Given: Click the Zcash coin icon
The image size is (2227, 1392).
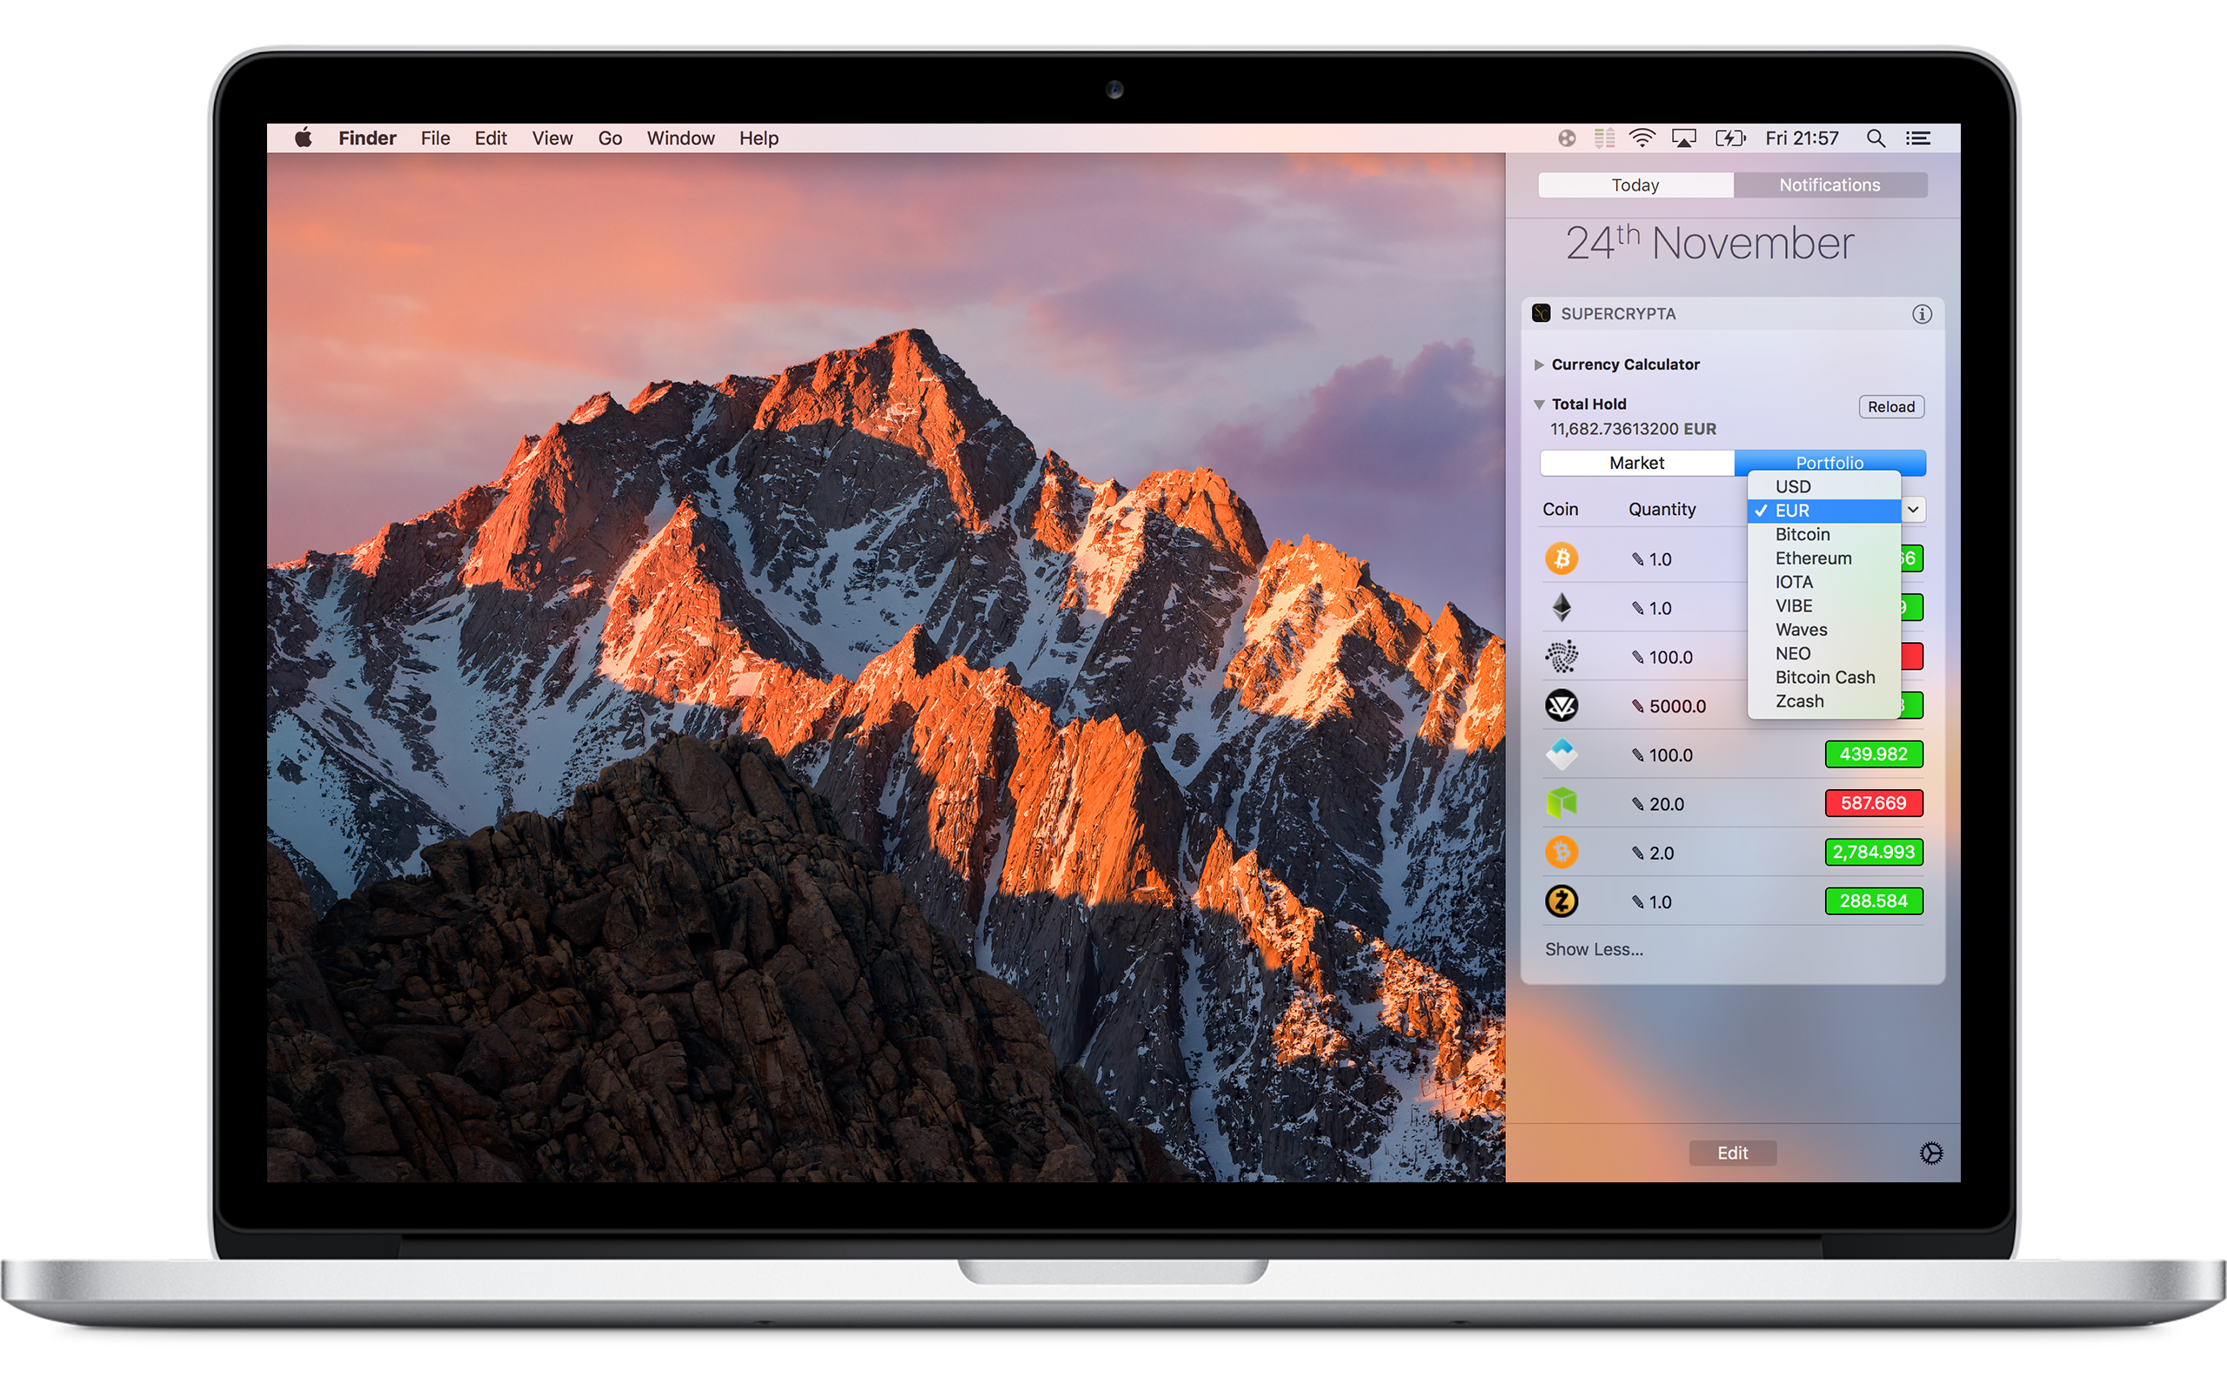Looking at the screenshot, I should coord(1561,901).
